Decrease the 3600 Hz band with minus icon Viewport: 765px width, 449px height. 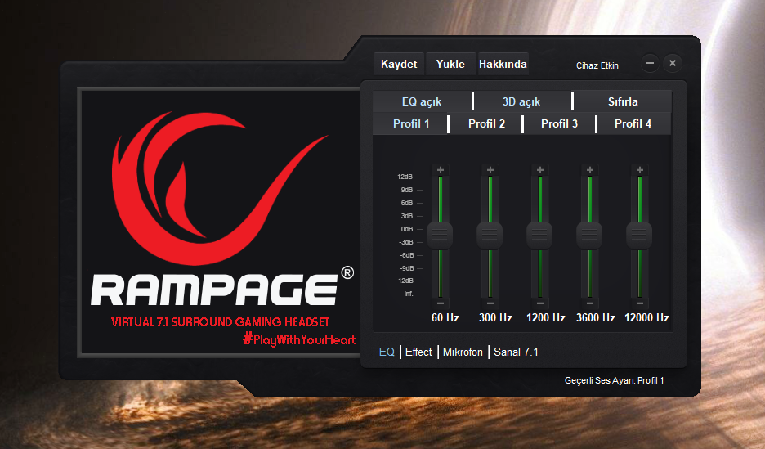(590, 303)
